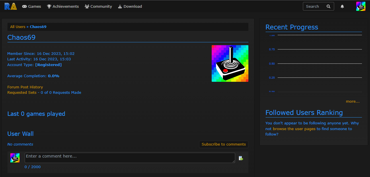Click the more... link under Recent Progress
This screenshot has width=370, height=177.
point(353,101)
